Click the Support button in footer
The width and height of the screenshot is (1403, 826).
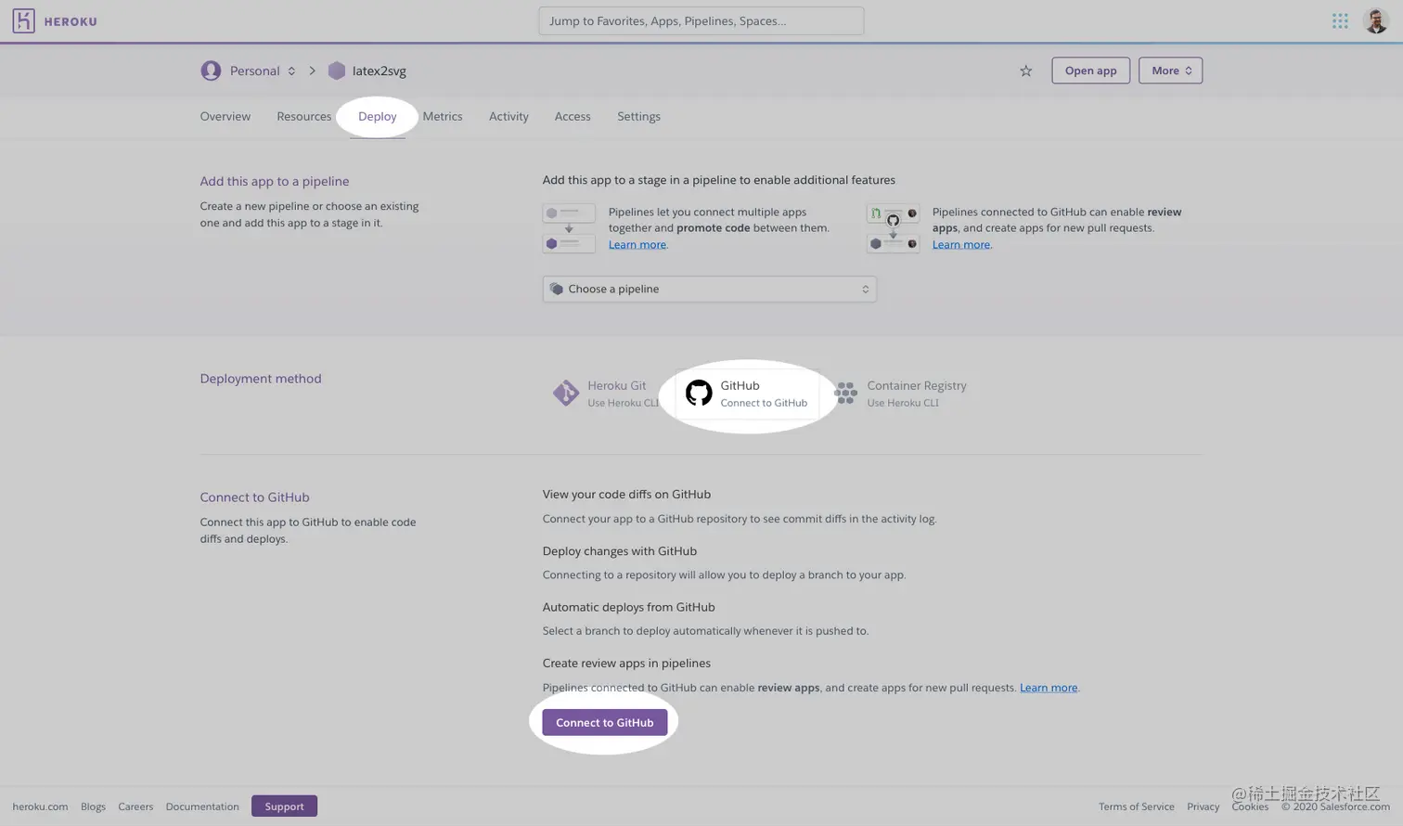click(284, 807)
